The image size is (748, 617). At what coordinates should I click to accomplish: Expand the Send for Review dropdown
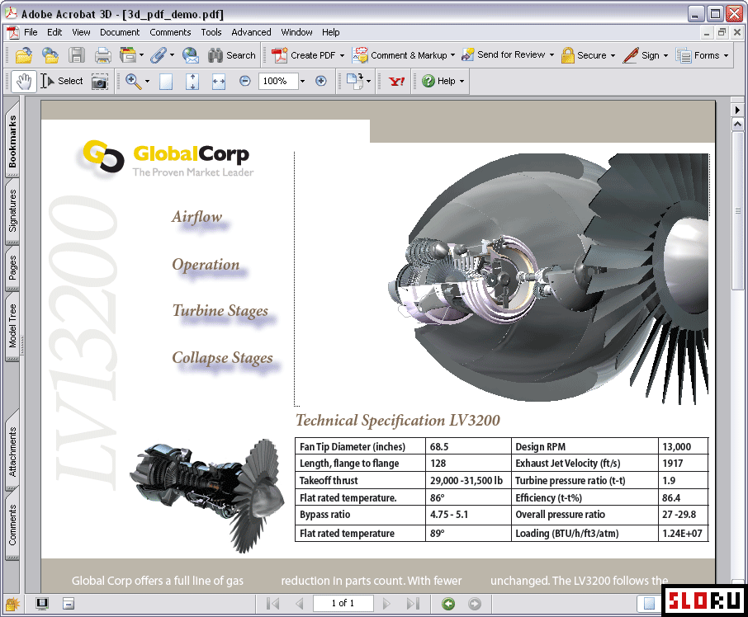tap(552, 55)
